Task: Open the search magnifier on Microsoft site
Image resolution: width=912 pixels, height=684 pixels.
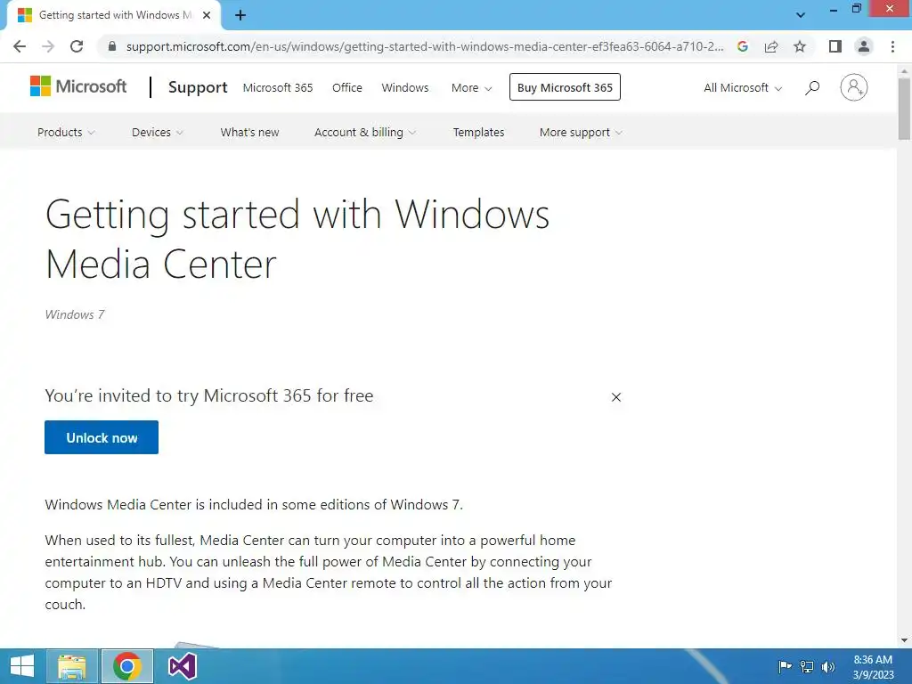Action: tap(812, 88)
